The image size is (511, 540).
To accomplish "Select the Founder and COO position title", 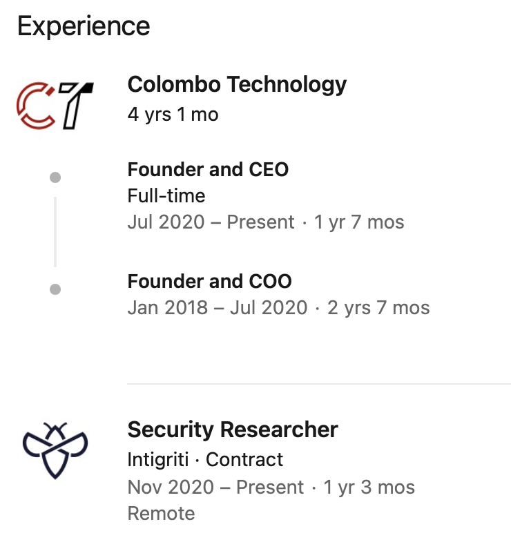I will point(209,281).
